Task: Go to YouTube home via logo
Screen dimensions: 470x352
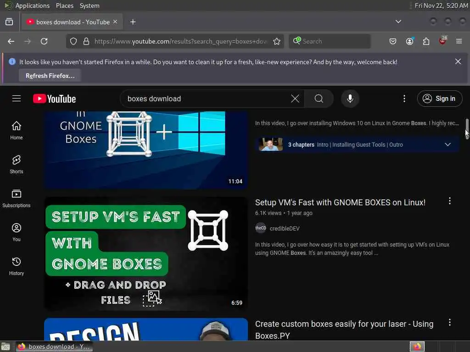Action: [54, 99]
